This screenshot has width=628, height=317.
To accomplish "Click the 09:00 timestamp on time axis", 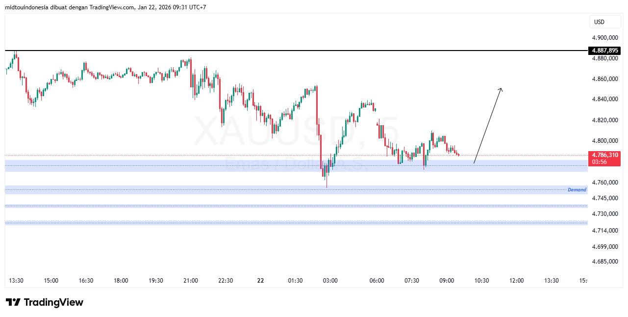I will point(447,280).
